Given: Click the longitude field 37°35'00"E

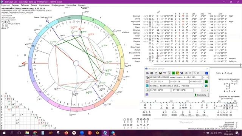Looking at the screenshot, I should click(182, 90).
